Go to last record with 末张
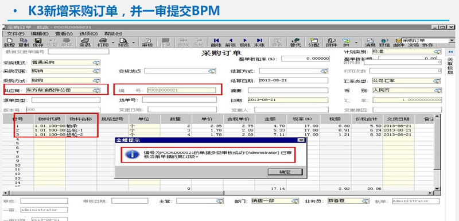This screenshot has width=459, height=221. (x=259, y=42)
